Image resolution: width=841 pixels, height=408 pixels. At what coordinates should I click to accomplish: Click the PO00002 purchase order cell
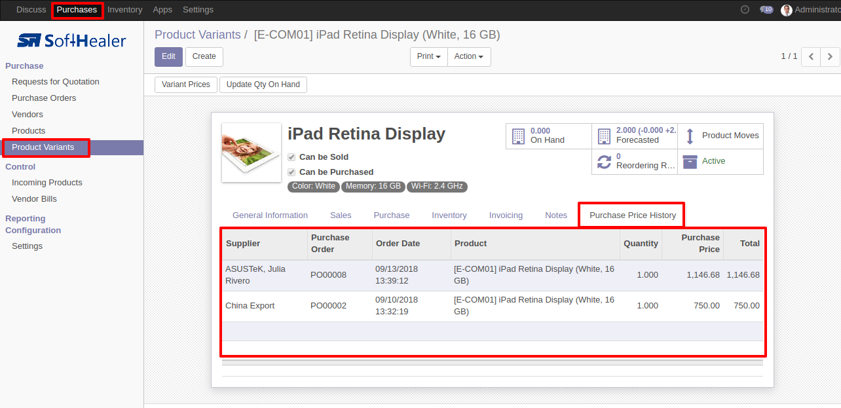coord(340,306)
